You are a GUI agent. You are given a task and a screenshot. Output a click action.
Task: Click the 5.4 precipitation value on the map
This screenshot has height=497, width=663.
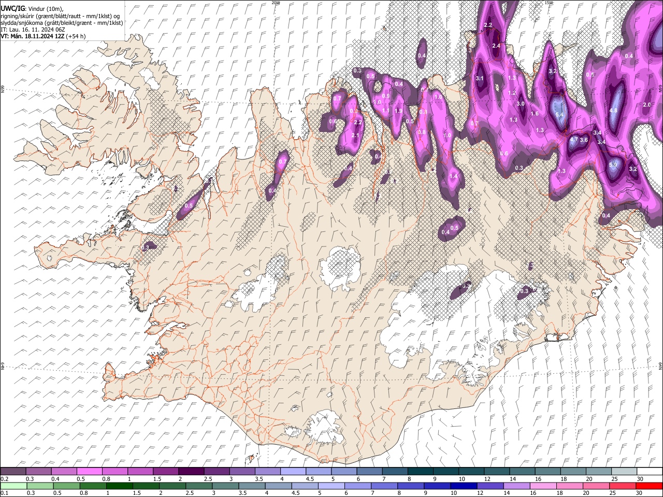559,114
